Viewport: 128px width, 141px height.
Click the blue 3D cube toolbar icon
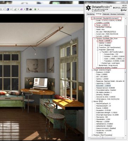click(8, 9)
